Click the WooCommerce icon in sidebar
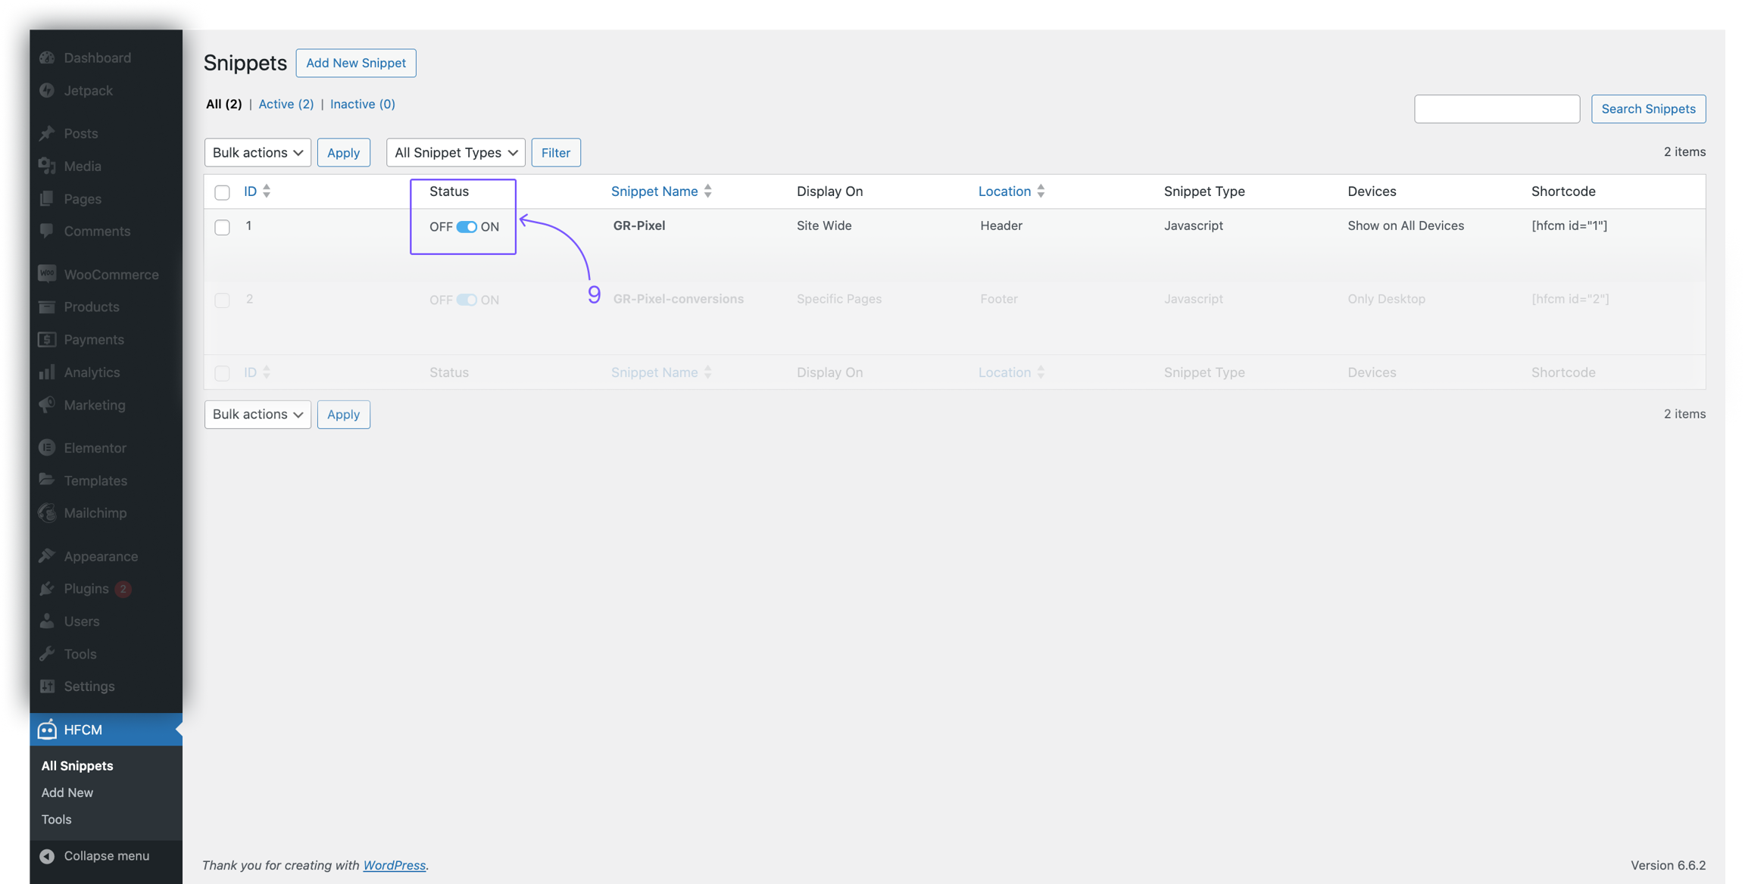1745x884 pixels. [x=47, y=274]
